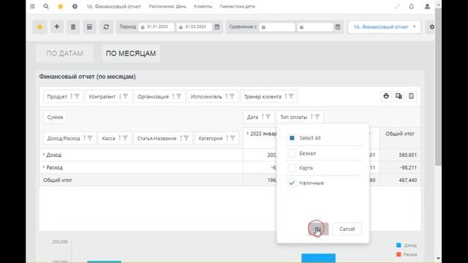Open Гимнастика дети top bar link
This screenshot has width=468, height=263.
tap(237, 7)
